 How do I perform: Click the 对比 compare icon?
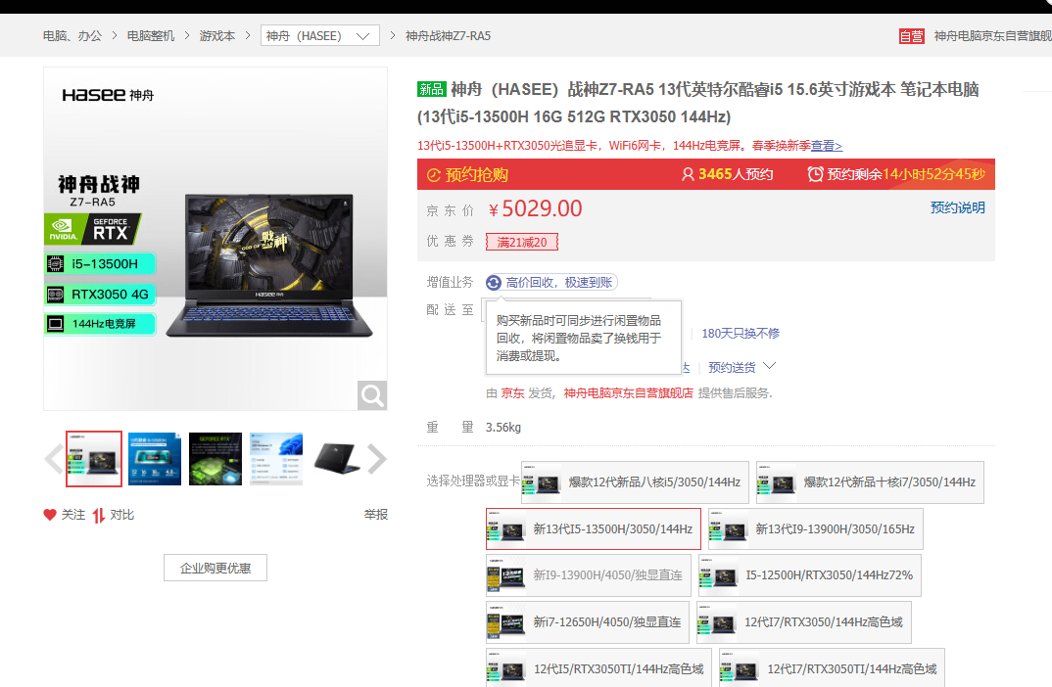point(99,515)
